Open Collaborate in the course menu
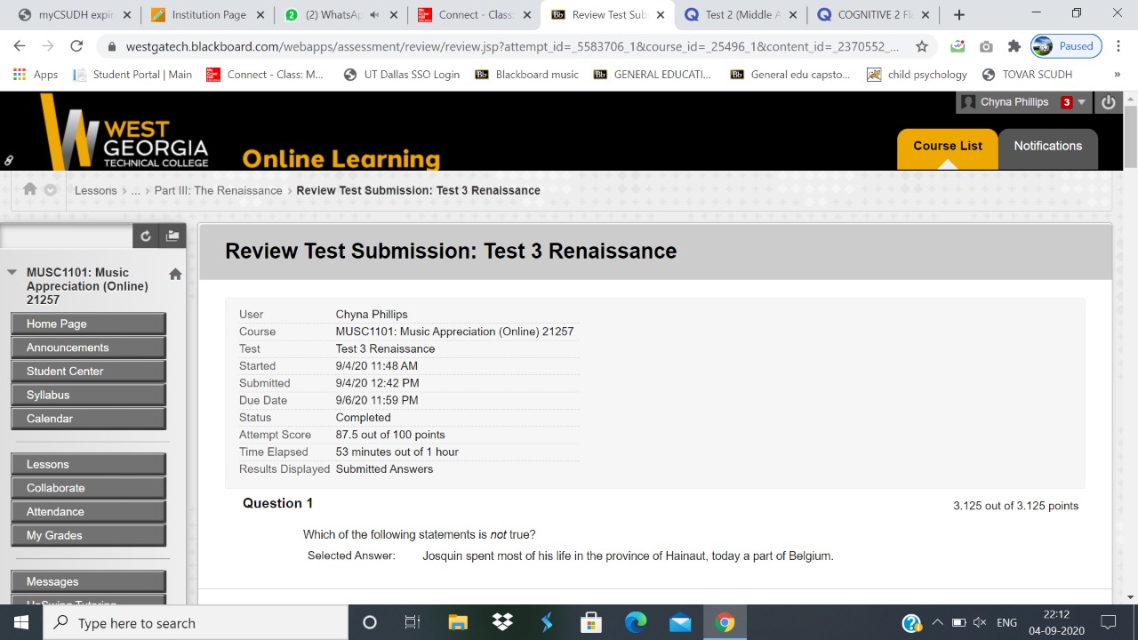This screenshot has width=1138, height=640. (x=89, y=488)
